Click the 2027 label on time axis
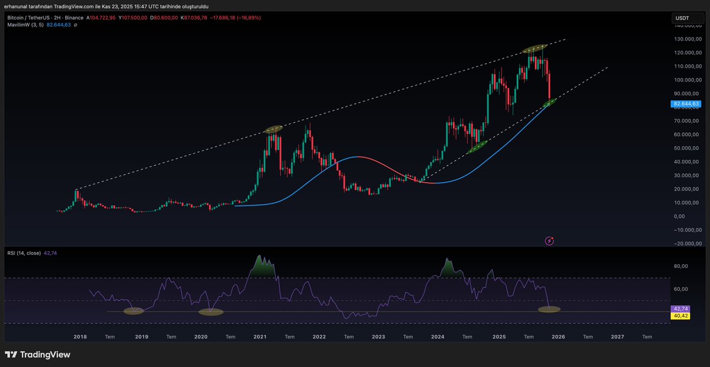 click(x=618, y=337)
